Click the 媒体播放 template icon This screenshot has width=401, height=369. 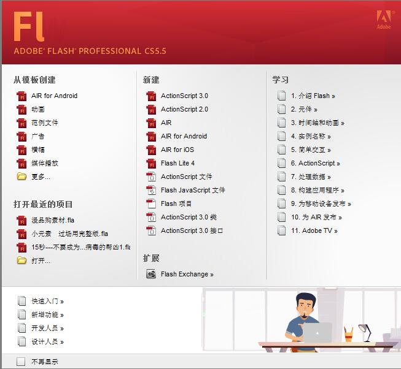point(21,164)
